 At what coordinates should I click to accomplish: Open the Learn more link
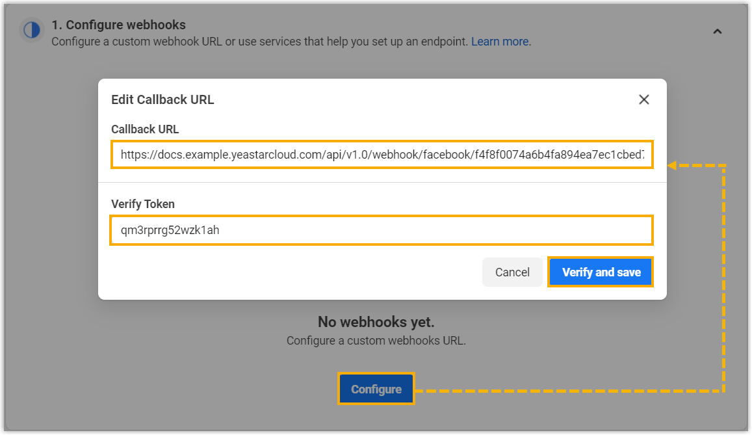pyautogui.click(x=500, y=42)
